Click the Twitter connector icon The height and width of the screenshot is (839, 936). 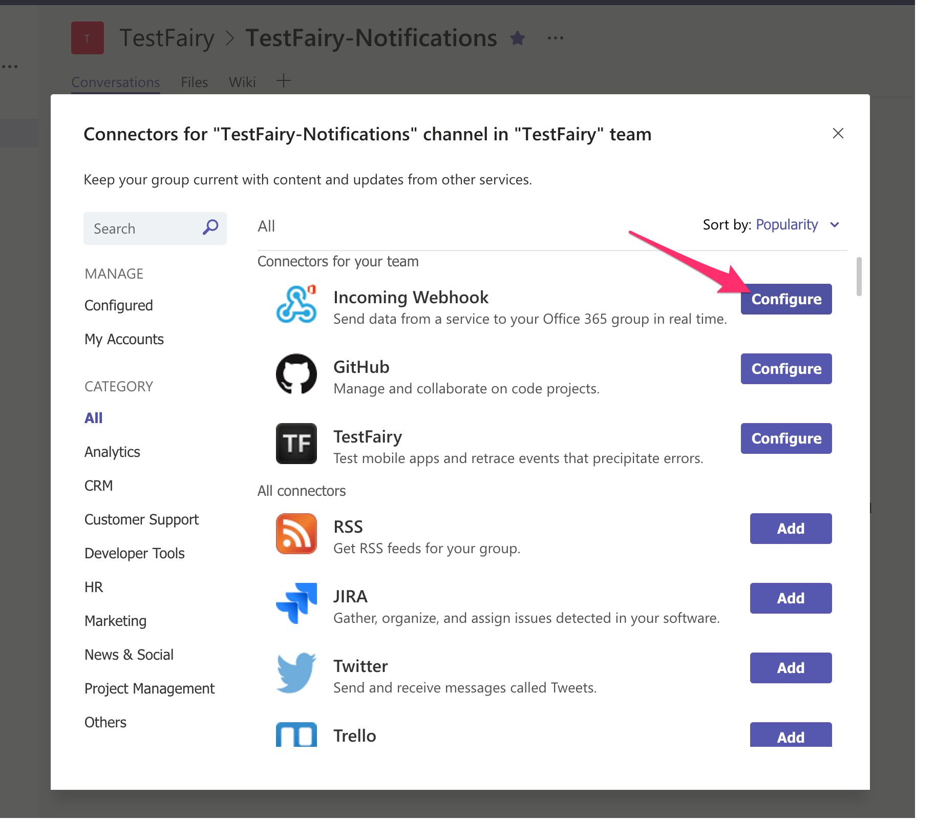(296, 673)
